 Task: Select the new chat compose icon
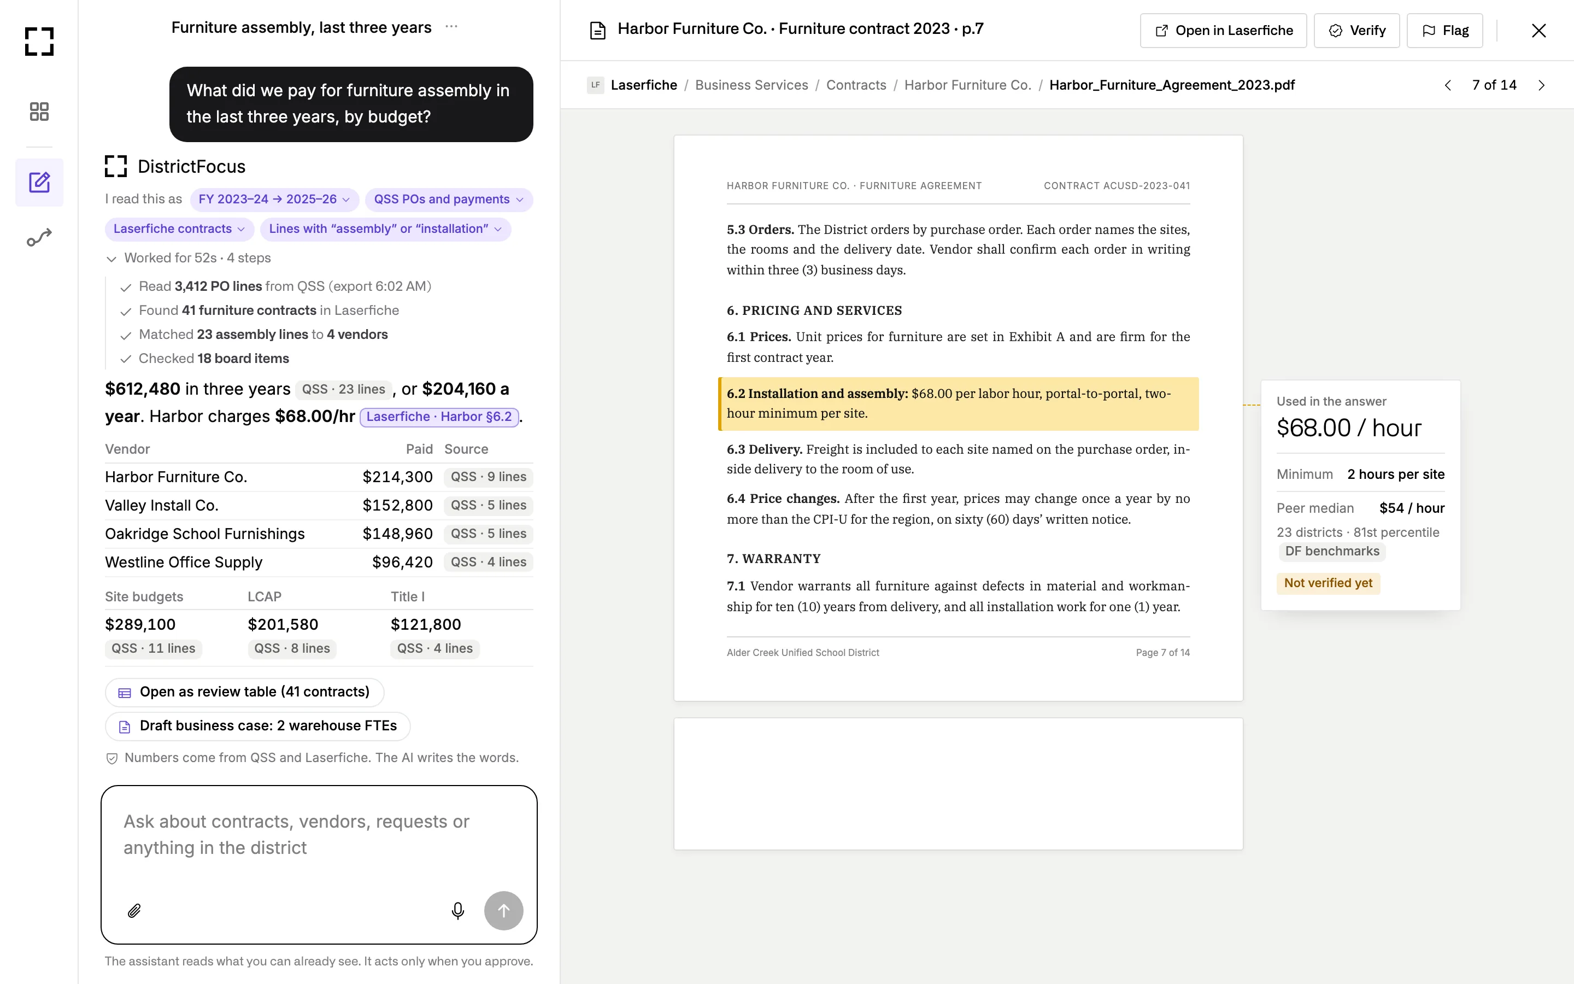[x=39, y=182]
